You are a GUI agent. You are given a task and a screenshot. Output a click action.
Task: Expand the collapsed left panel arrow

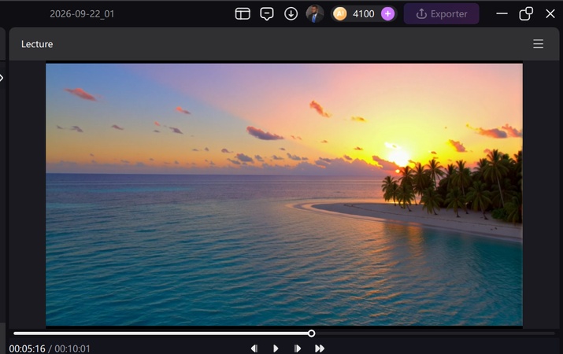(2, 78)
